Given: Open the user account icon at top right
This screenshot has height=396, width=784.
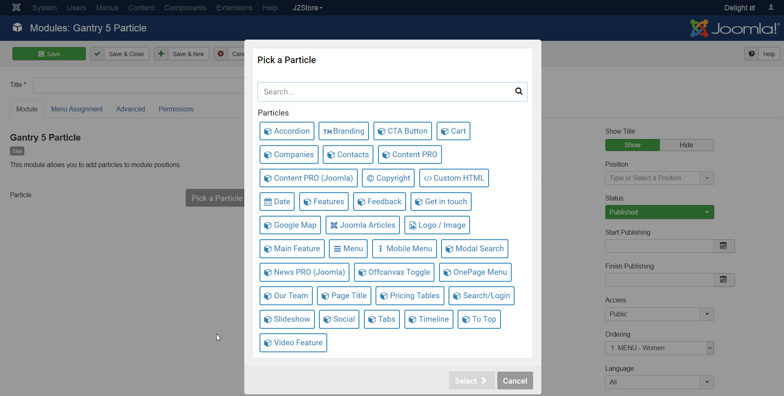Looking at the screenshot, I should 771,7.
